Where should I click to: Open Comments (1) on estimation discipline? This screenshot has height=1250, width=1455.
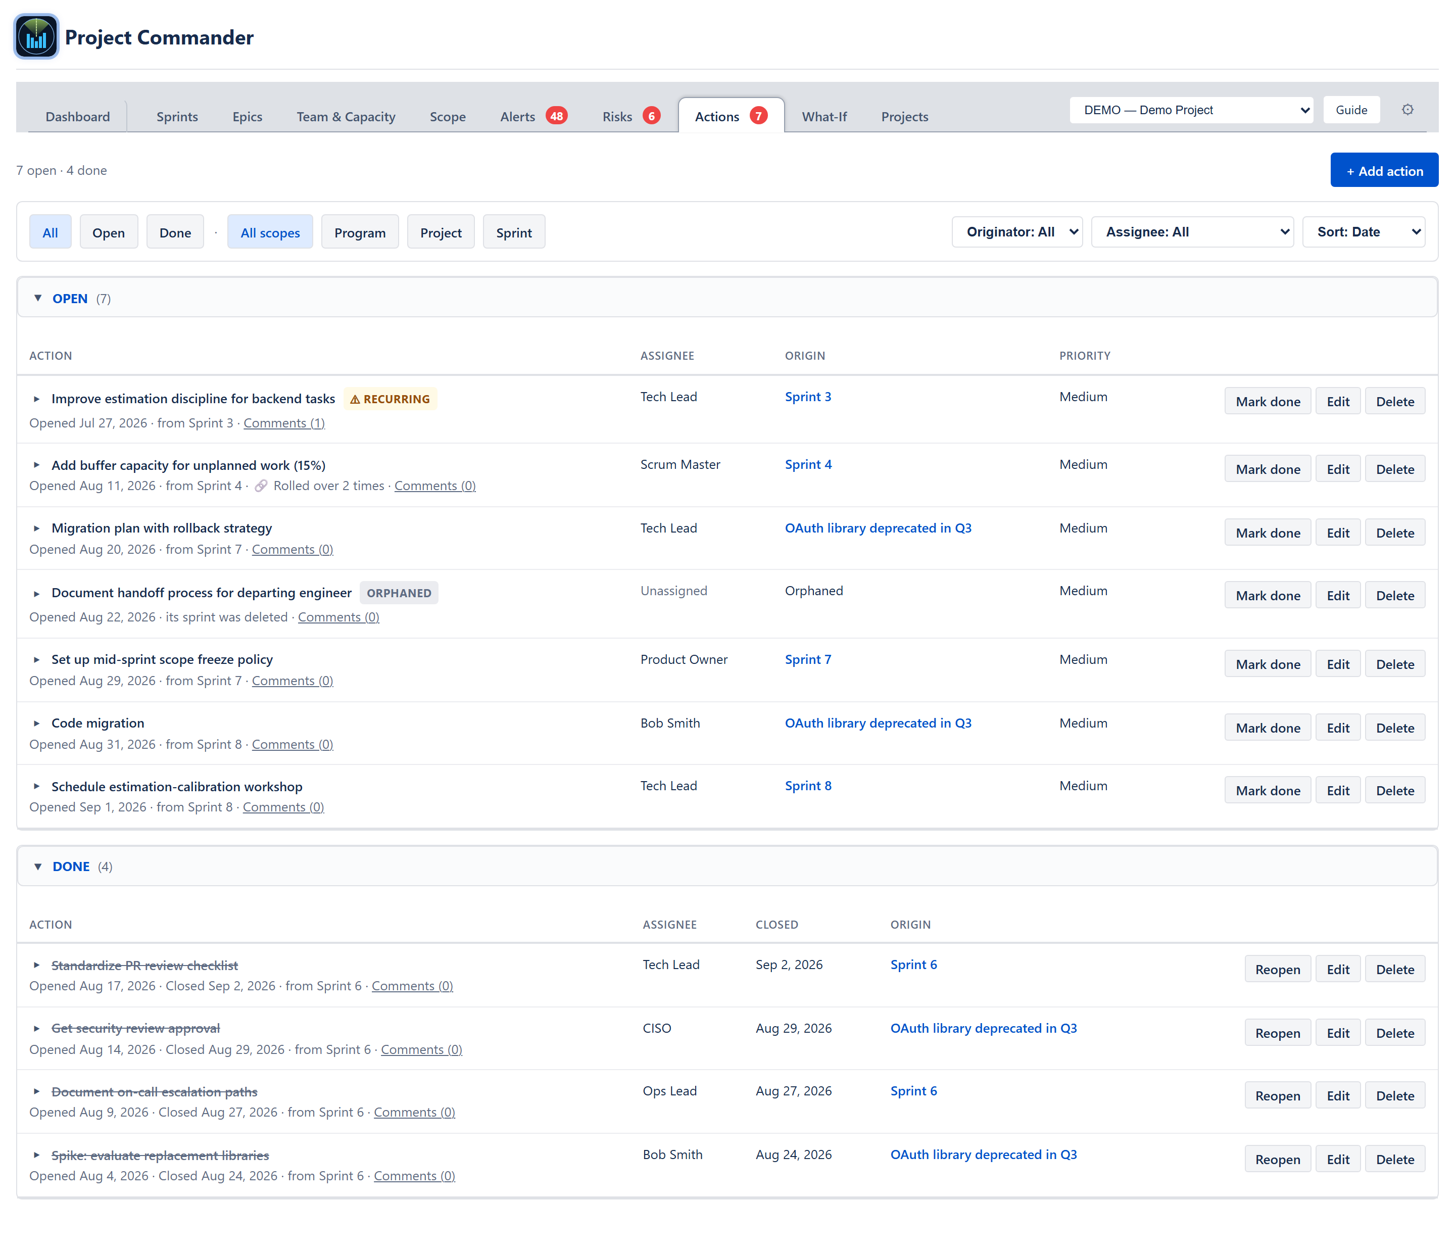(284, 423)
